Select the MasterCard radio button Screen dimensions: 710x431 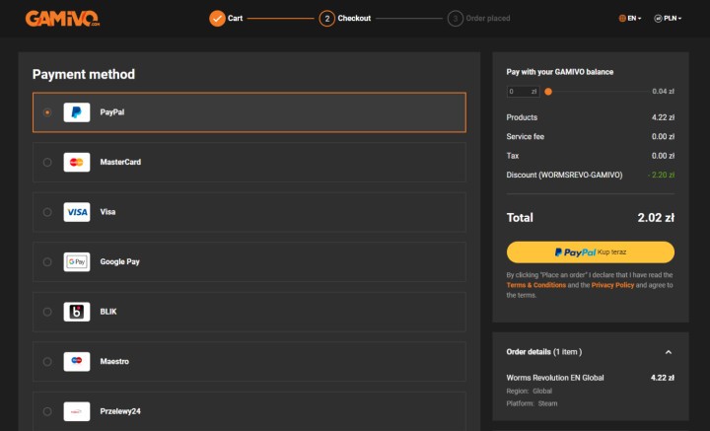pos(47,162)
